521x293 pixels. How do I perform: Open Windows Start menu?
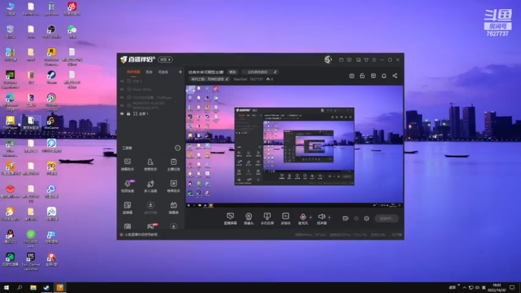[x=7, y=287]
